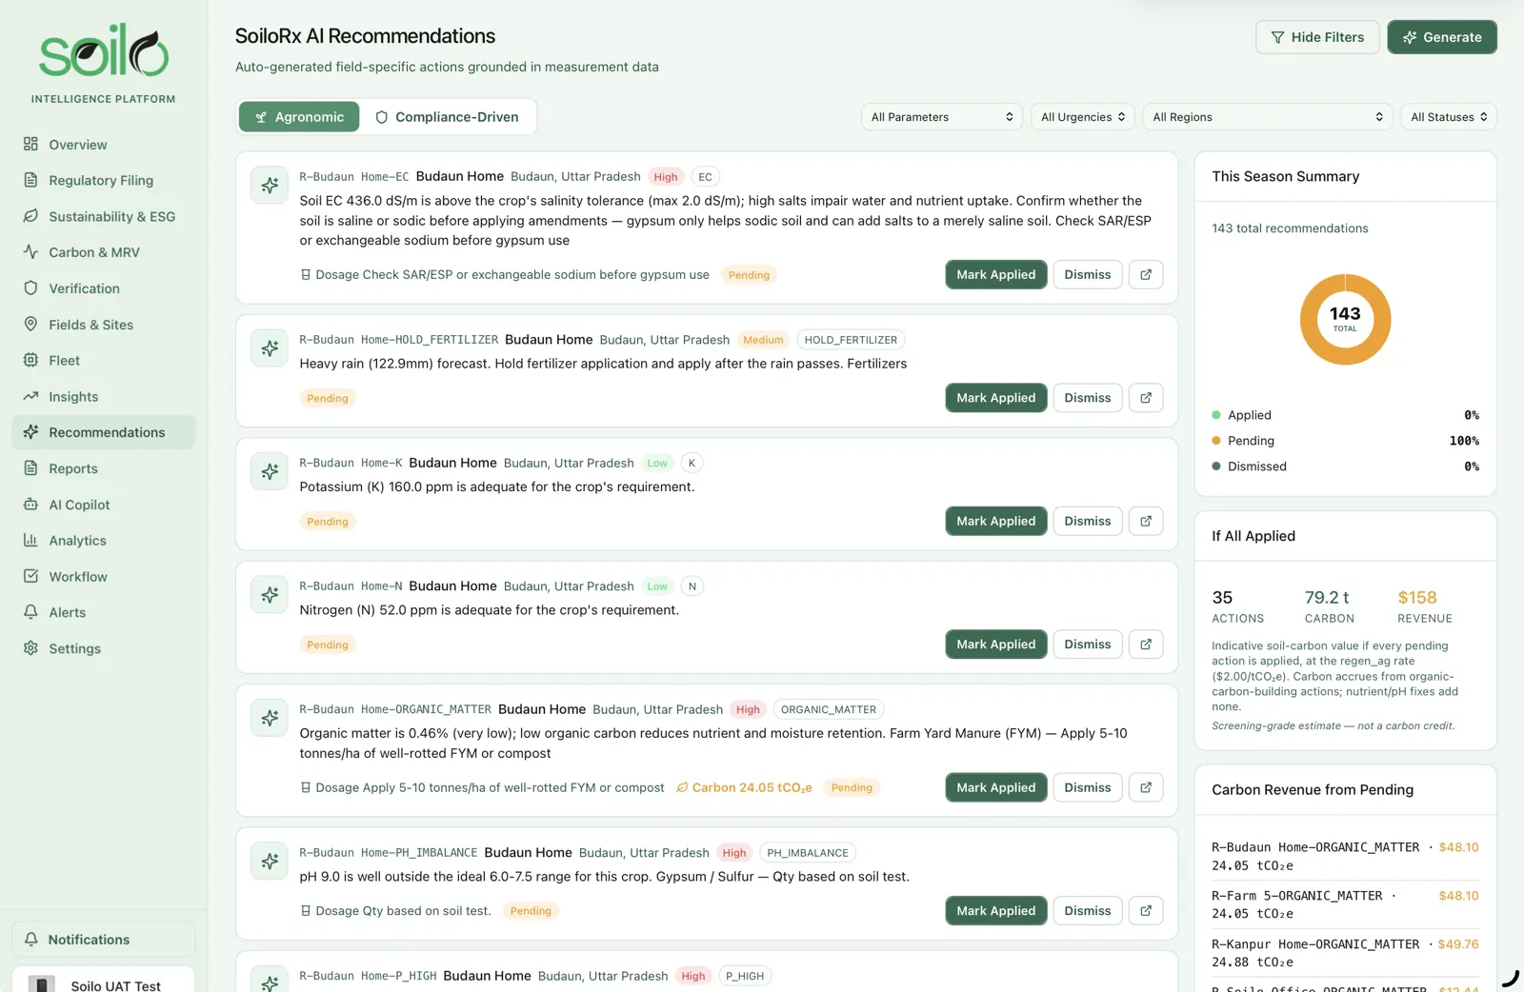Open external link icon for HOLD_FERTILIZER recommendation
Image resolution: width=1524 pixels, height=992 pixels.
tap(1146, 398)
